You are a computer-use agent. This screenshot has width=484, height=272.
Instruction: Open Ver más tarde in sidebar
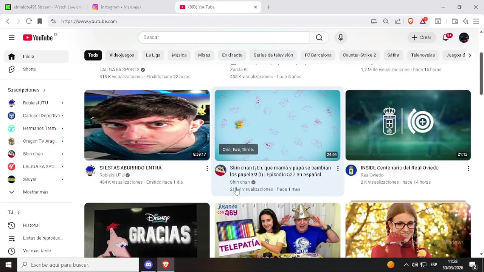(x=36, y=251)
